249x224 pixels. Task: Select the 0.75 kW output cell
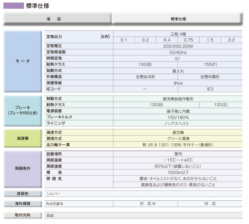(x=188, y=40)
